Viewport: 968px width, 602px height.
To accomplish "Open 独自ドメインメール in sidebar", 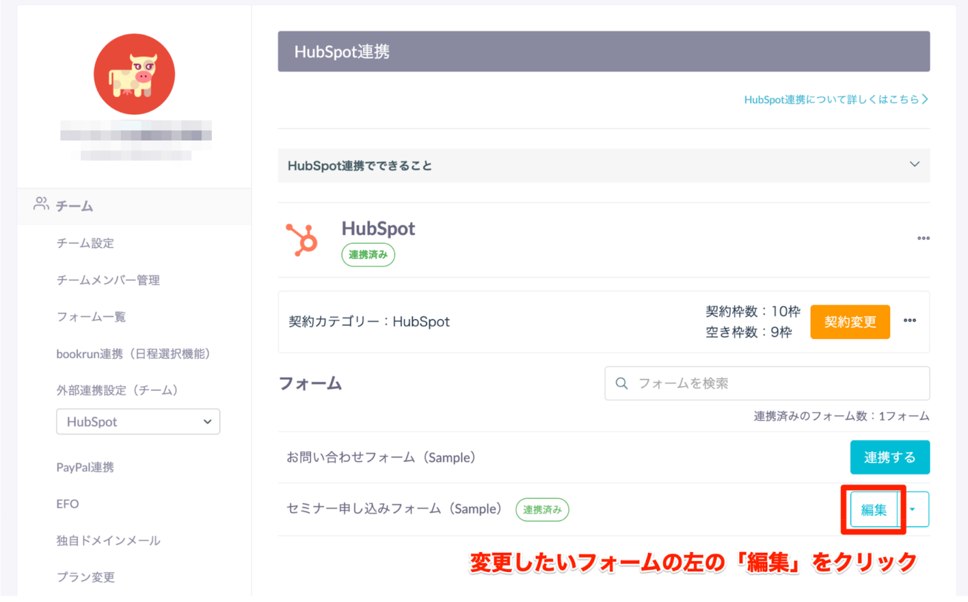I will pos(108,540).
